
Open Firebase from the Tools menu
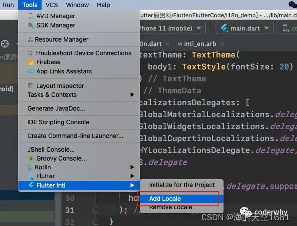pyautogui.click(x=79, y=62)
